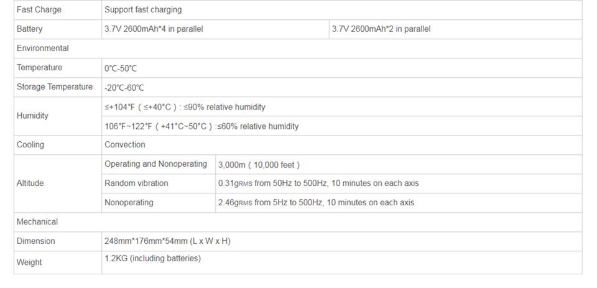
Task: Click the 'Random vibration' sub-label
Action: 136,183
